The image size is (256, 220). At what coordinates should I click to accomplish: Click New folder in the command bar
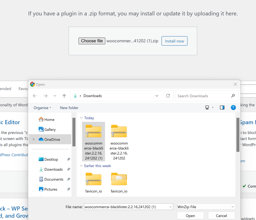pyautogui.click(x=69, y=107)
